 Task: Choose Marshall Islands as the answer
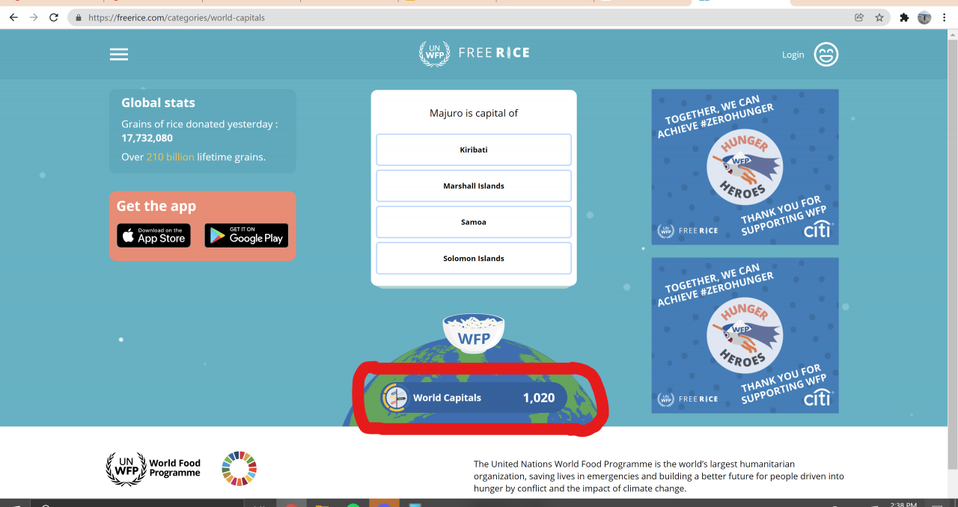pyautogui.click(x=474, y=185)
